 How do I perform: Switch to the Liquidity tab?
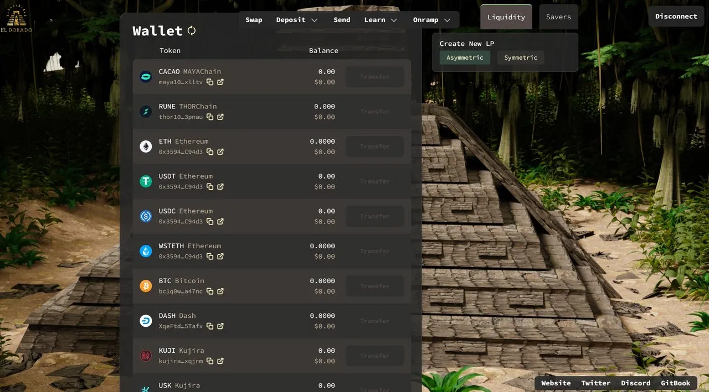pyautogui.click(x=506, y=17)
